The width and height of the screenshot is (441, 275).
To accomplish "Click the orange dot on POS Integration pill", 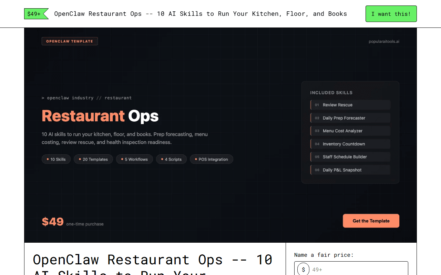I will click(x=196, y=159).
